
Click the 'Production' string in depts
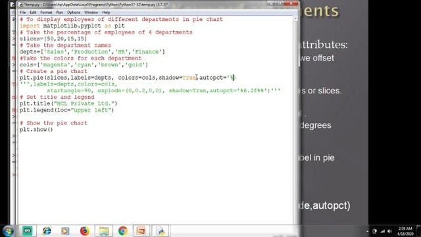point(91,51)
